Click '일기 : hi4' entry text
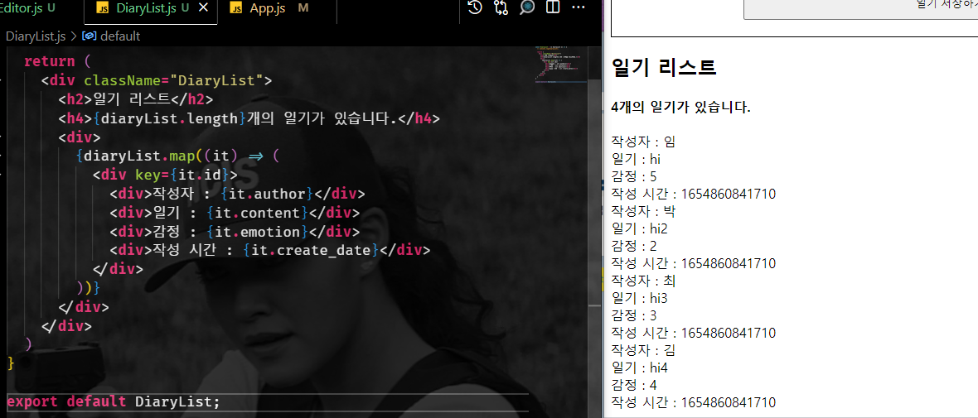This screenshot has height=418, width=978. tap(641, 368)
